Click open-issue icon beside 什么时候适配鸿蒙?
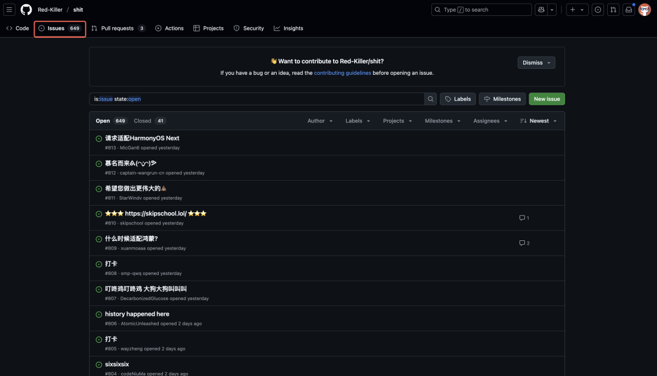Viewport: 657px width, 376px height. 99,239
